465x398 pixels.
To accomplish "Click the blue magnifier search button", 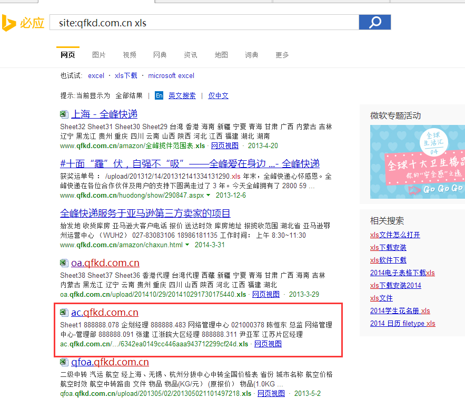I will (x=375, y=22).
